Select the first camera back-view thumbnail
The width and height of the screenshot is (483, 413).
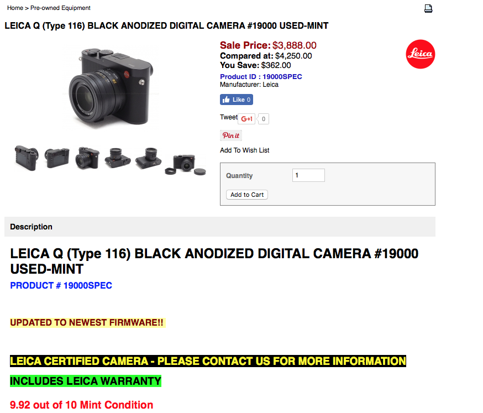tap(27, 158)
